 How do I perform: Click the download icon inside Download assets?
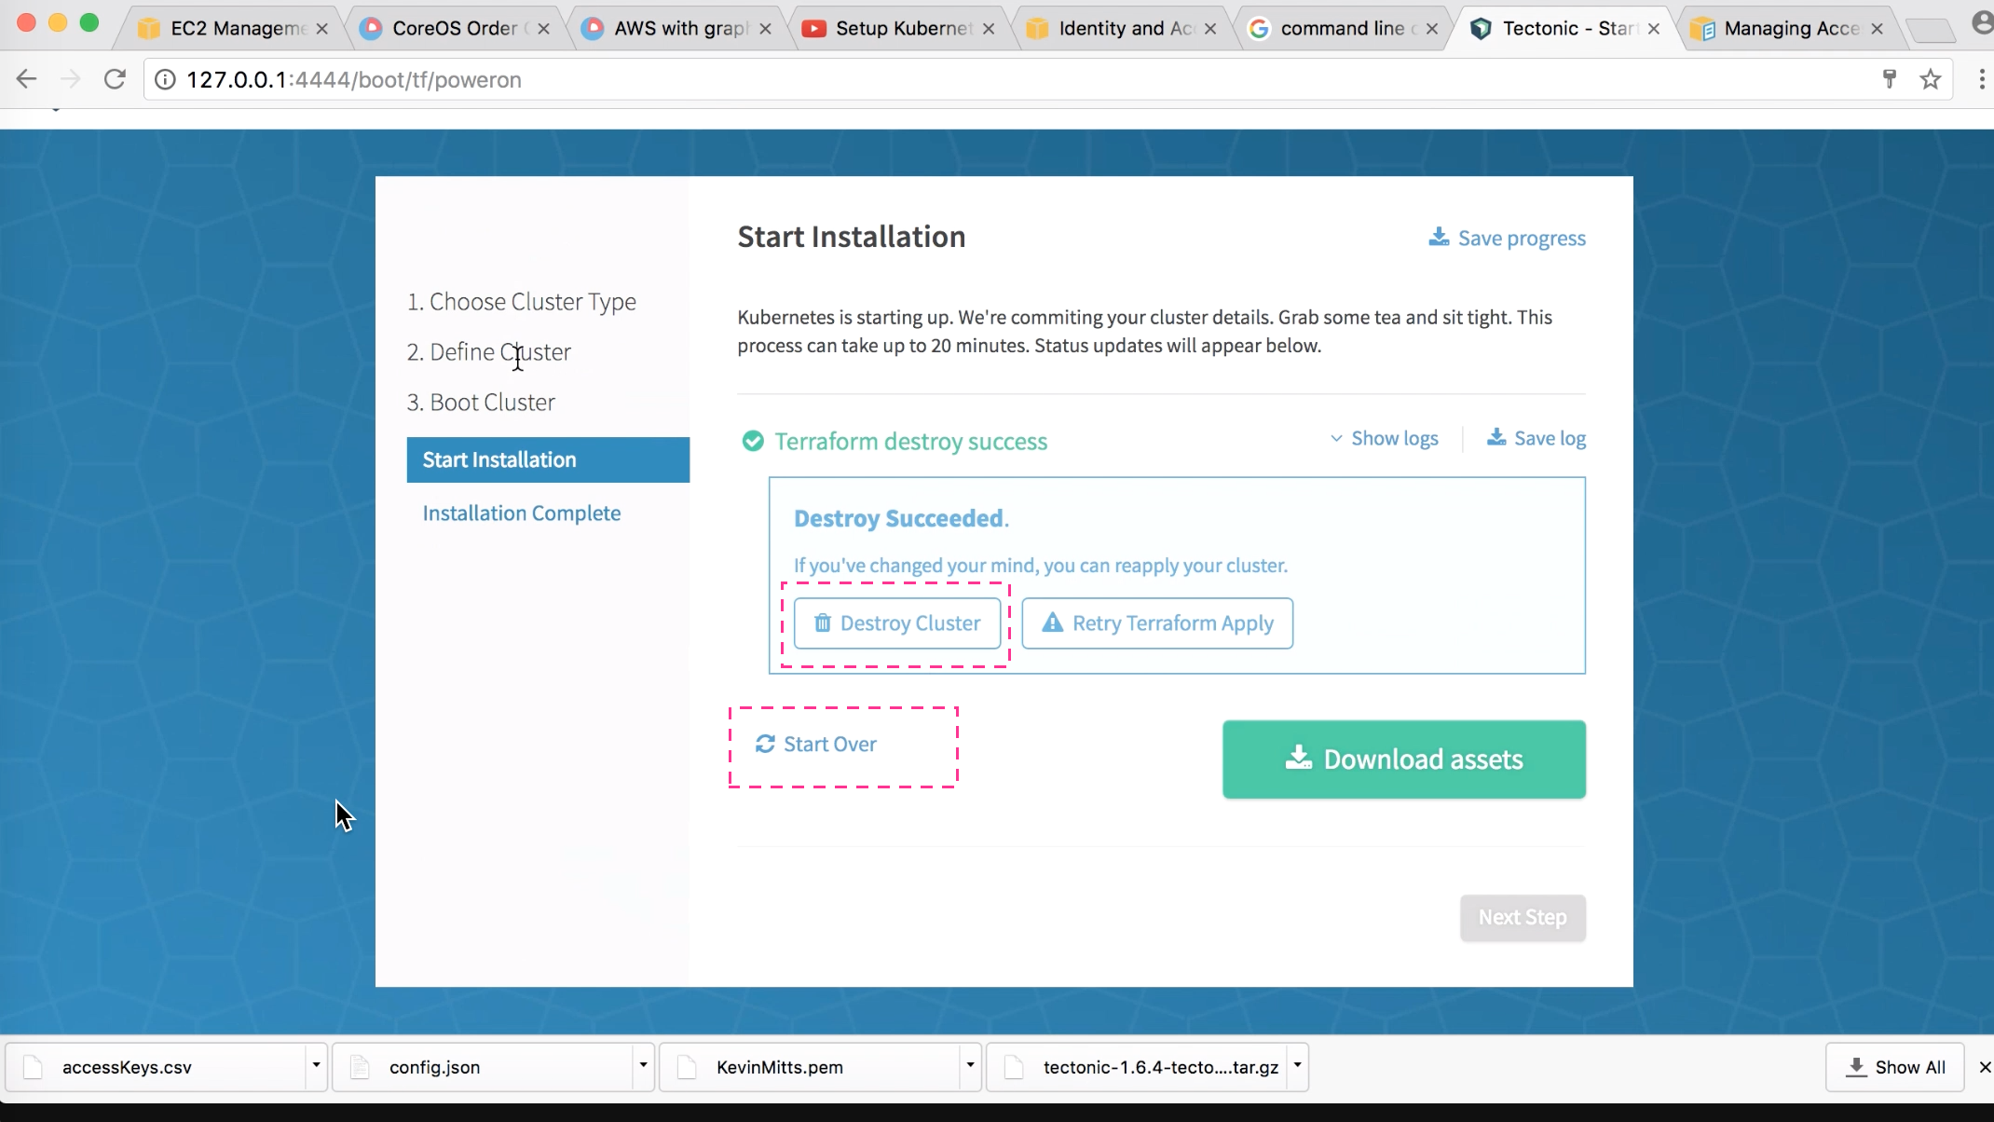1298,759
